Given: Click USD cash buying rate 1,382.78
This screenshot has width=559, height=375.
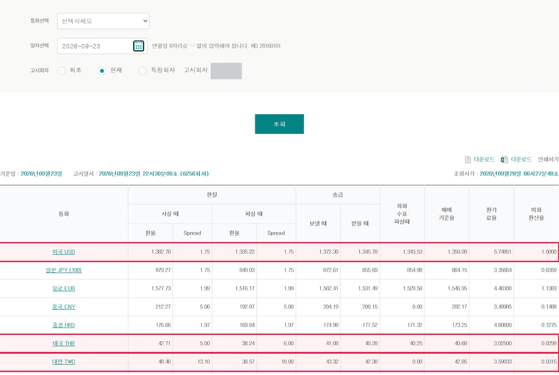Looking at the screenshot, I should click(161, 252).
